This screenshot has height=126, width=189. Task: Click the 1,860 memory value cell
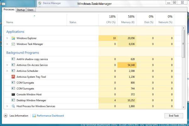[127, 106]
